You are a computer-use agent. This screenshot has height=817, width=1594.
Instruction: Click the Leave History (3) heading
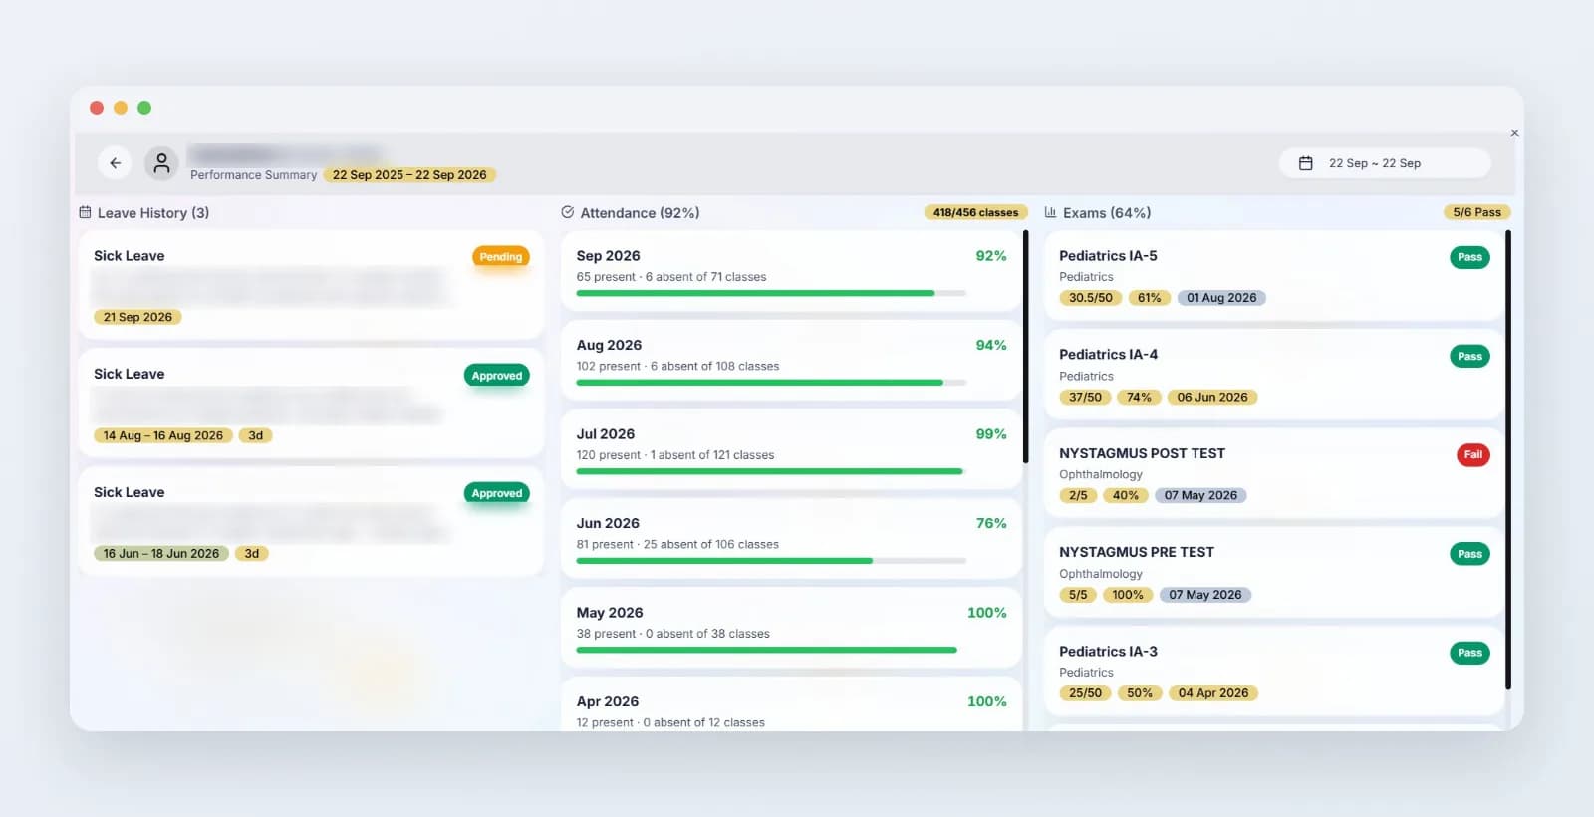point(153,213)
